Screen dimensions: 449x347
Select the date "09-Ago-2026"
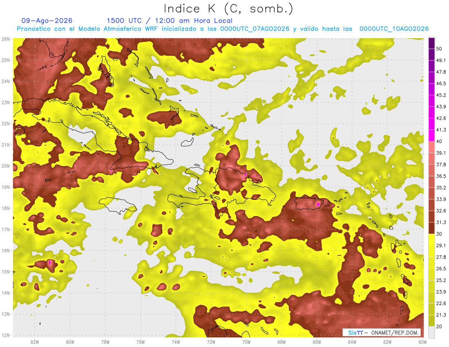pos(47,21)
